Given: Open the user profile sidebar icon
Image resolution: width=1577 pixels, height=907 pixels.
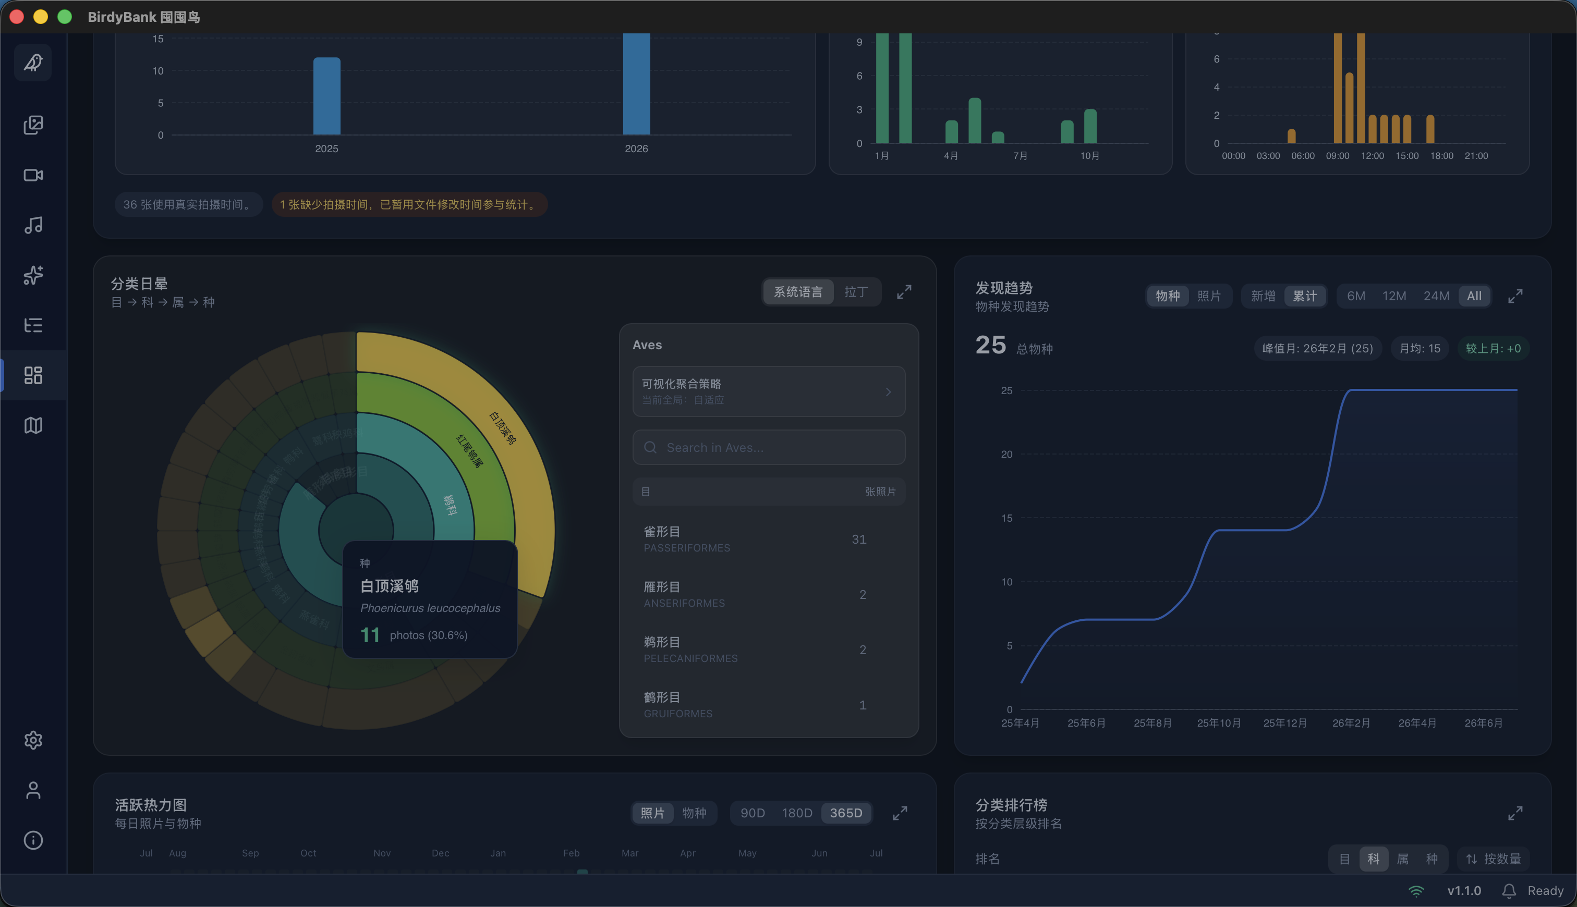Looking at the screenshot, I should tap(33, 790).
